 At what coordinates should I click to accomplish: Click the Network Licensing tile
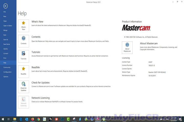[24, 102]
